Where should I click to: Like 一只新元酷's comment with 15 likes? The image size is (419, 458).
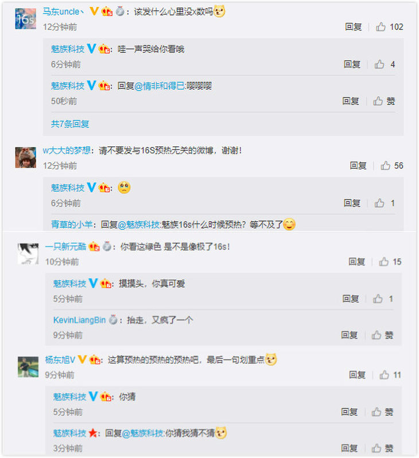click(x=383, y=262)
